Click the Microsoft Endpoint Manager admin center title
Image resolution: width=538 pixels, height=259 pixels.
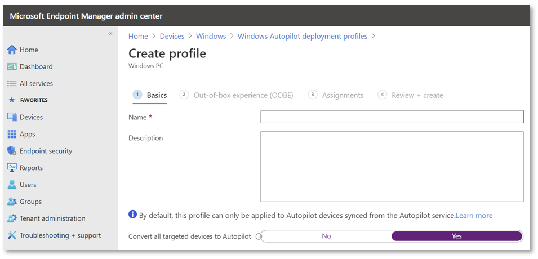pos(86,16)
